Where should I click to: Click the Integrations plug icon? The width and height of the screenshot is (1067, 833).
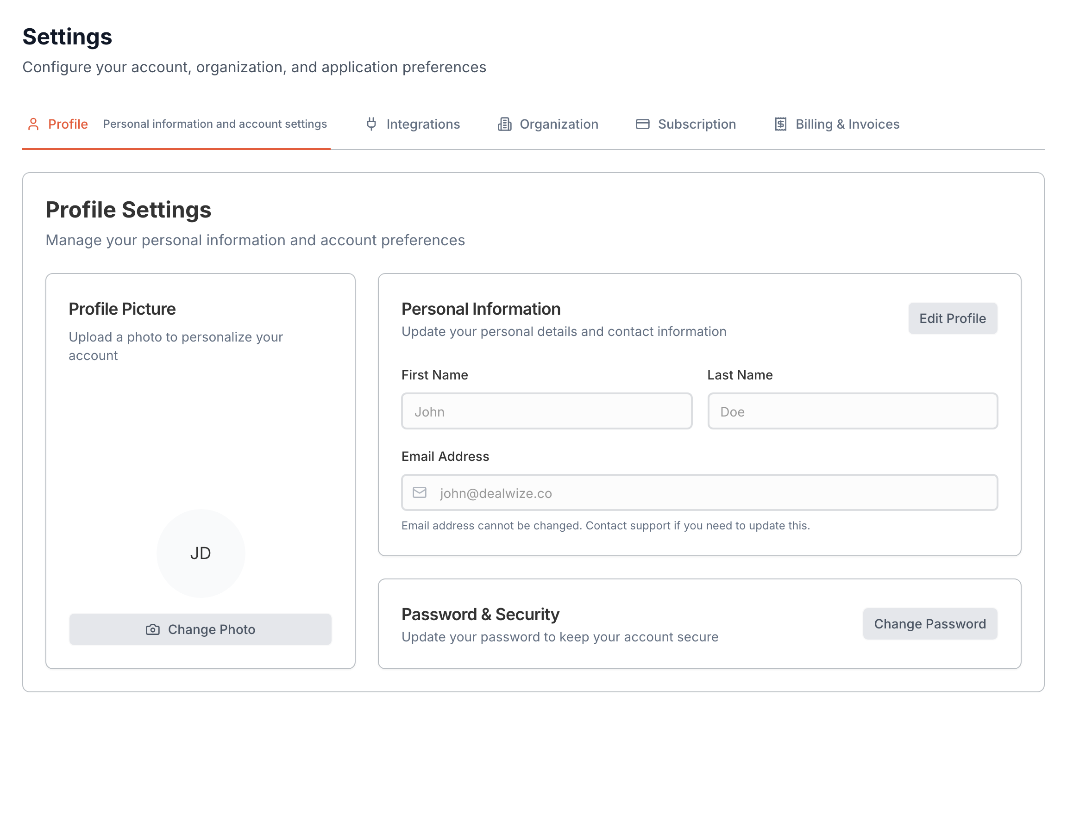pyautogui.click(x=371, y=124)
